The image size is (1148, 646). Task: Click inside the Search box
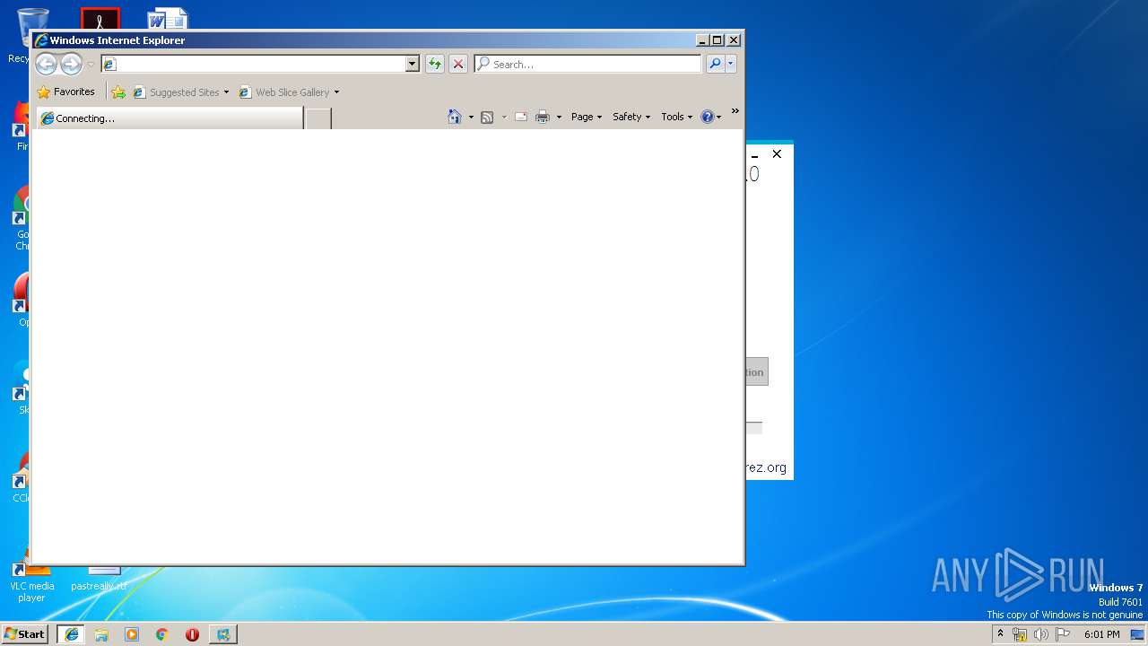pos(588,64)
